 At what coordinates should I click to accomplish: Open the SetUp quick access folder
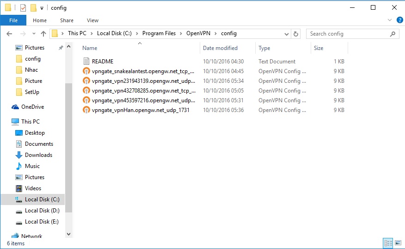(28, 92)
